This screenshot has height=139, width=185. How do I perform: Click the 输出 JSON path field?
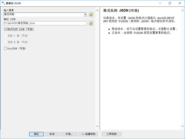coord(45,23)
